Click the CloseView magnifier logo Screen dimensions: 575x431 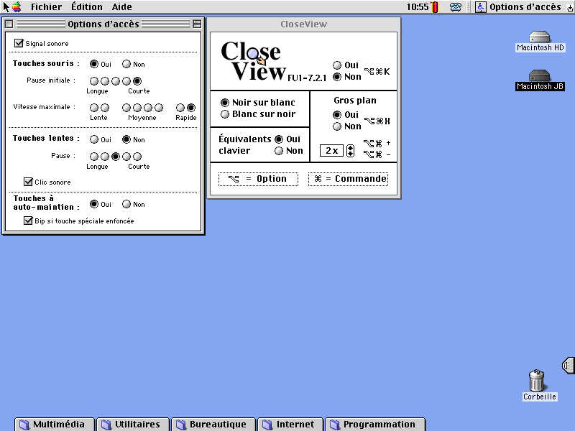tap(254, 61)
